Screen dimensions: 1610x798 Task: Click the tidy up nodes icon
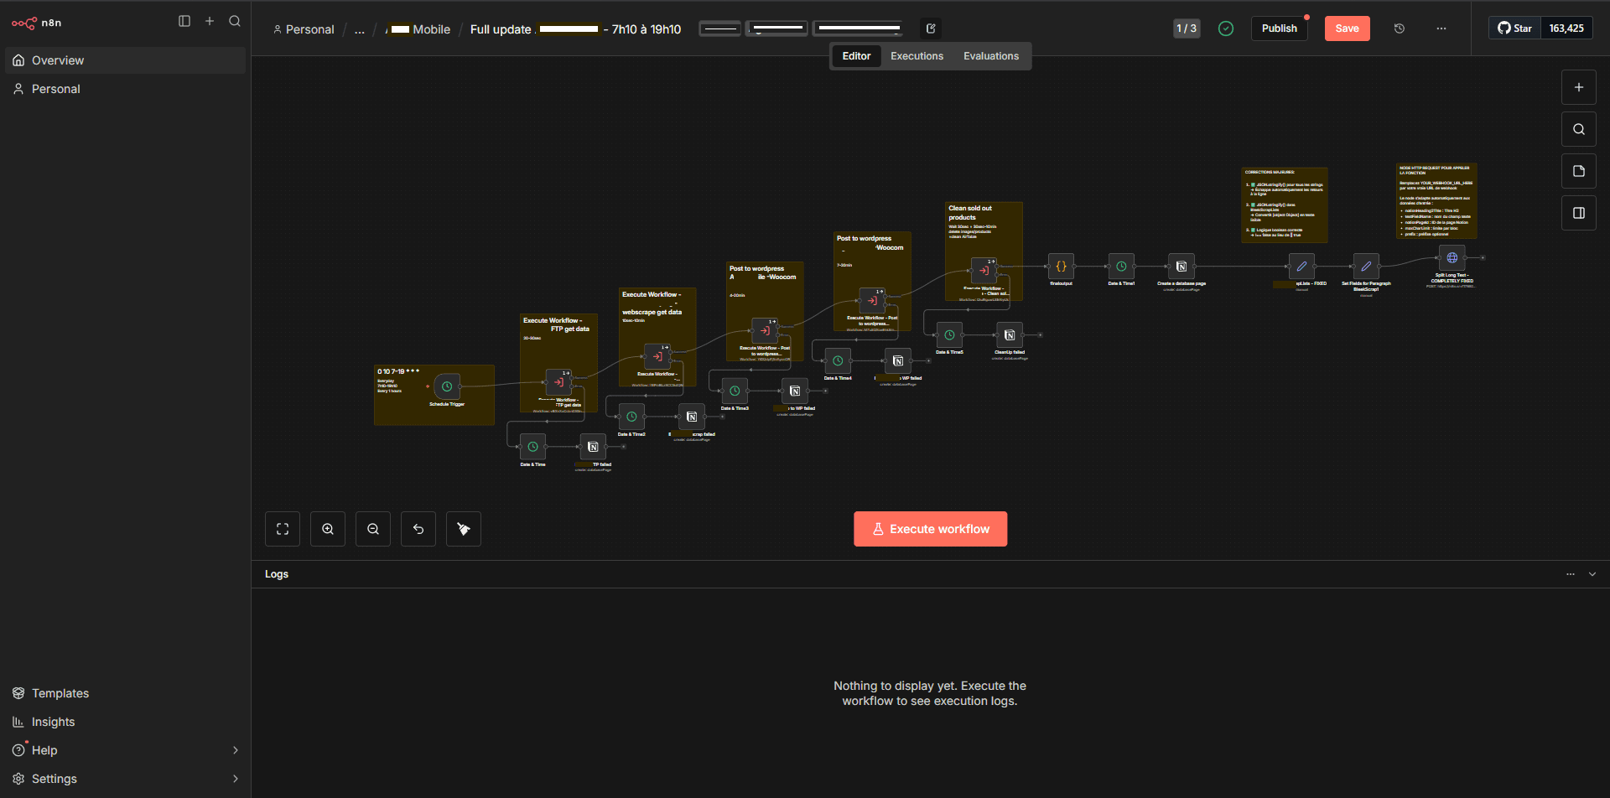point(463,529)
